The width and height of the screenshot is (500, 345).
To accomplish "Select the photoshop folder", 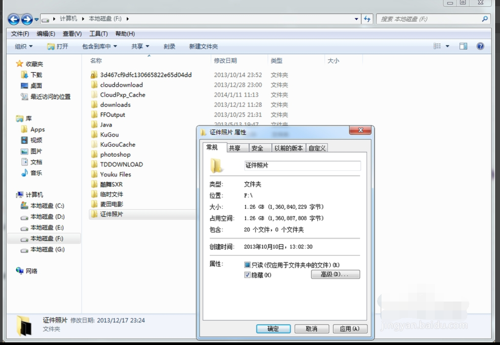I will click(114, 154).
